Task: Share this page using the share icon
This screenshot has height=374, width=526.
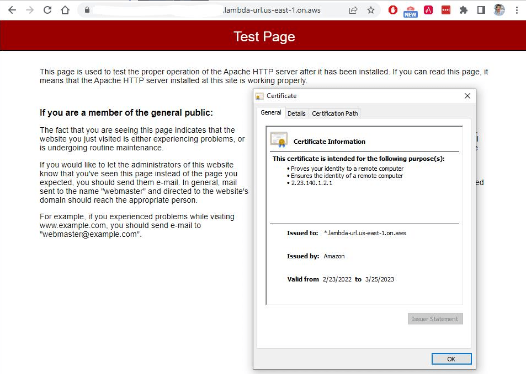Action: tap(353, 10)
